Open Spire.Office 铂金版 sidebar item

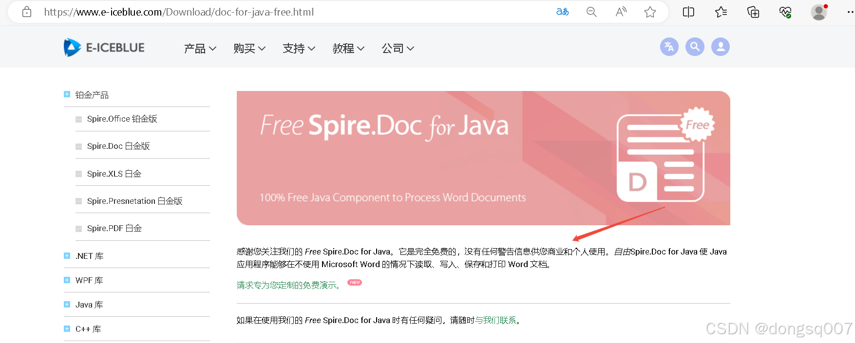click(122, 119)
